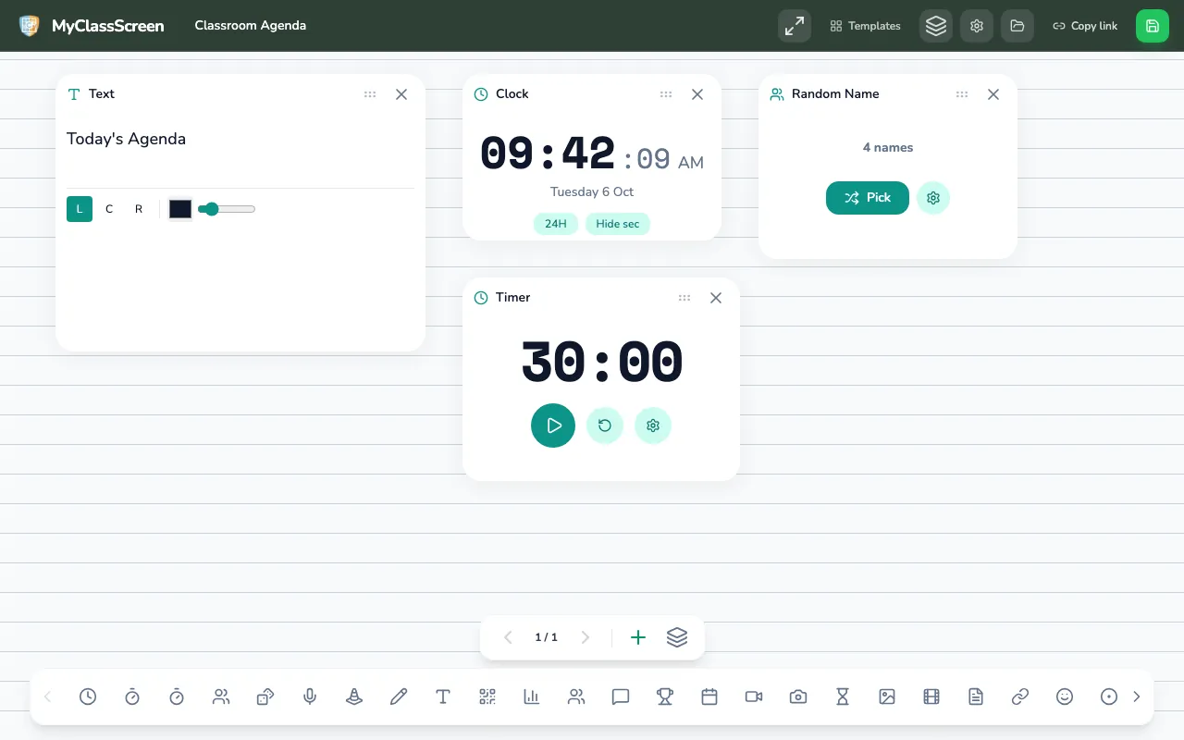
Task: Go to the next page arrow
Action: (x=585, y=637)
